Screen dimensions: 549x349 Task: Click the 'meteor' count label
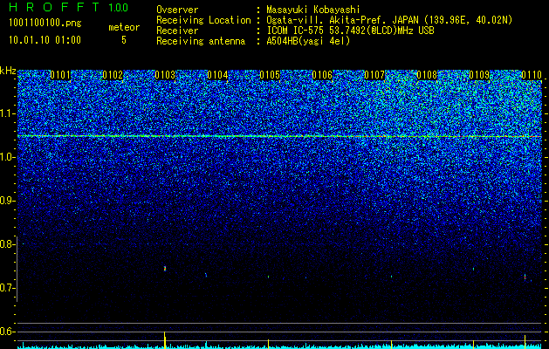click(124, 27)
